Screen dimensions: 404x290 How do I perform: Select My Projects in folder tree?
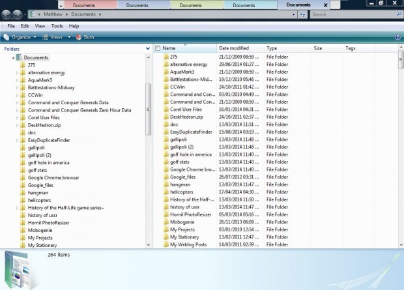coord(40,238)
